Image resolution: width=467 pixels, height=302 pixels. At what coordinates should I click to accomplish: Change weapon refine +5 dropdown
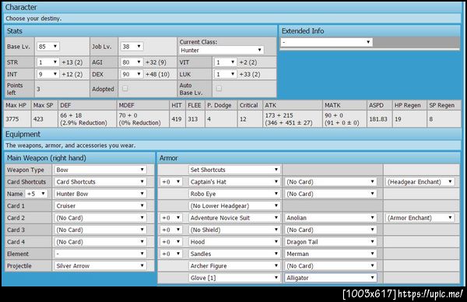click(36, 194)
